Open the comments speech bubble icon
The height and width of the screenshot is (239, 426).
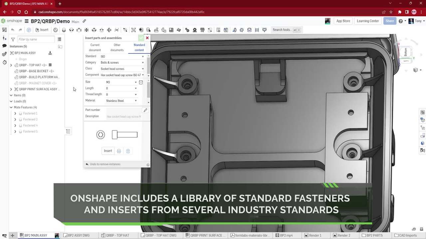[4, 46]
